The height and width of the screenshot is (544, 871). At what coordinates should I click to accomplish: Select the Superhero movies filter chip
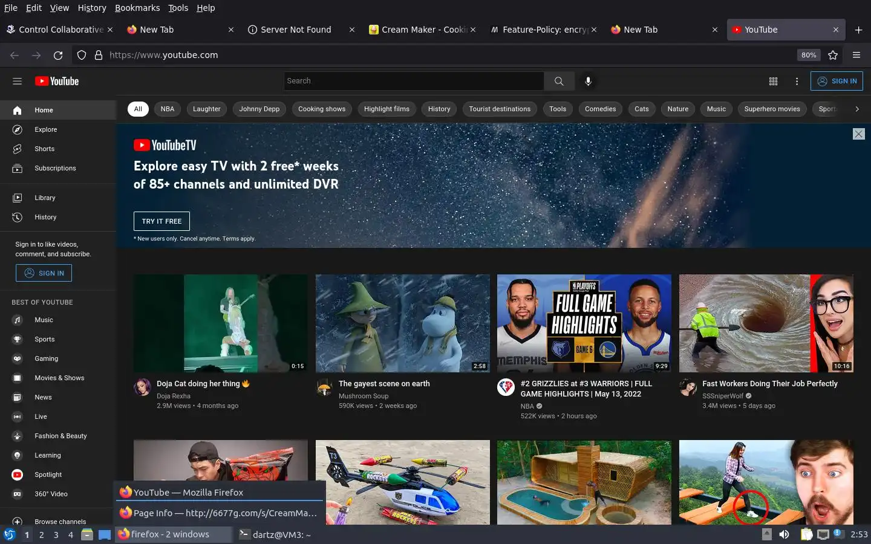point(772,109)
